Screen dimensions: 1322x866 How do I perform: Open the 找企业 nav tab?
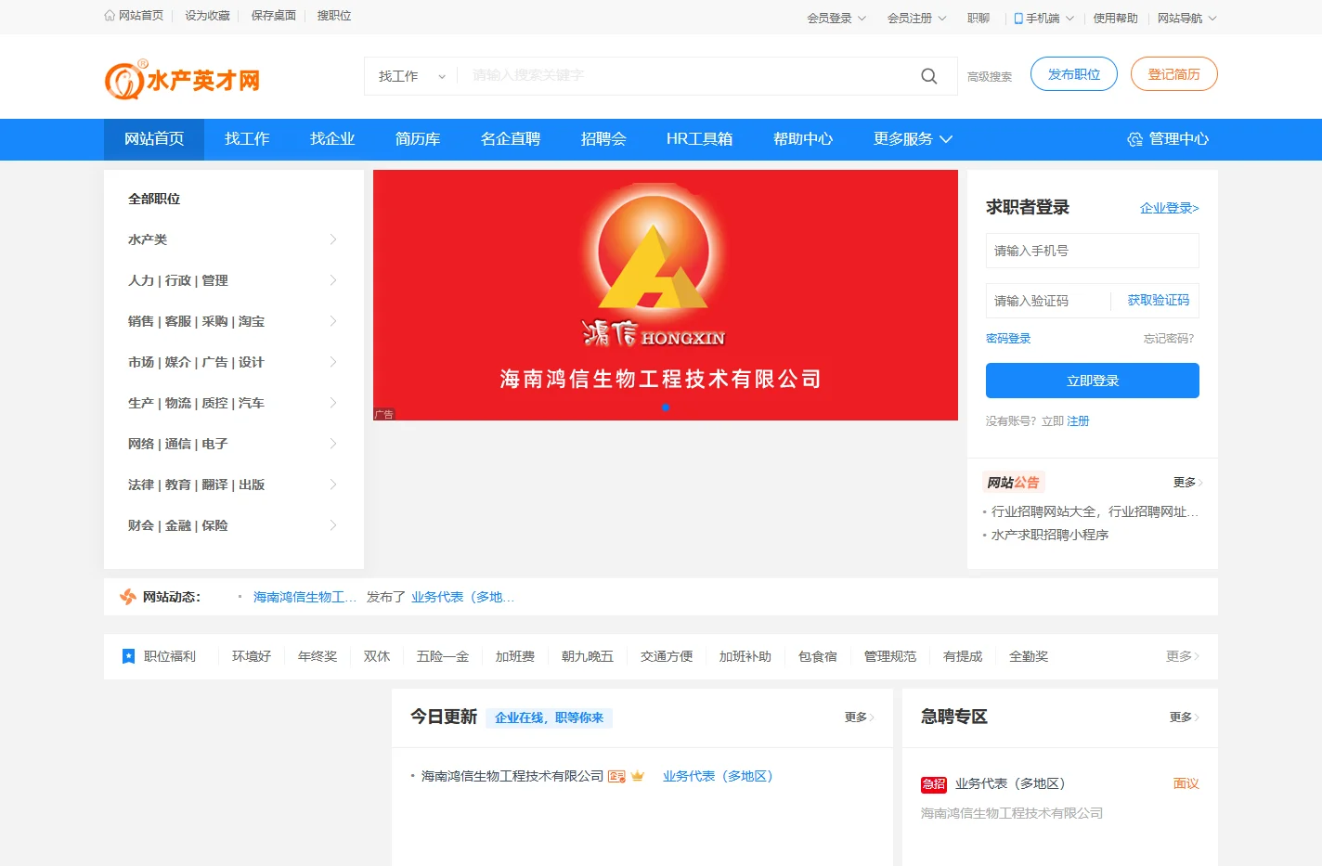pos(332,139)
